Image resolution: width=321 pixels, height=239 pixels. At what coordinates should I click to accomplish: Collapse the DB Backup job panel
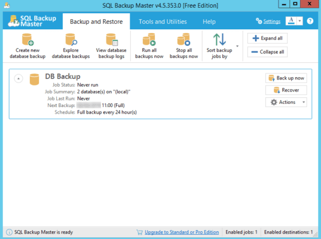(19, 79)
